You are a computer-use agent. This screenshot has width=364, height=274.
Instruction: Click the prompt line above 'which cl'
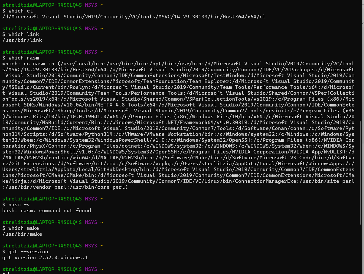pos(53,5)
